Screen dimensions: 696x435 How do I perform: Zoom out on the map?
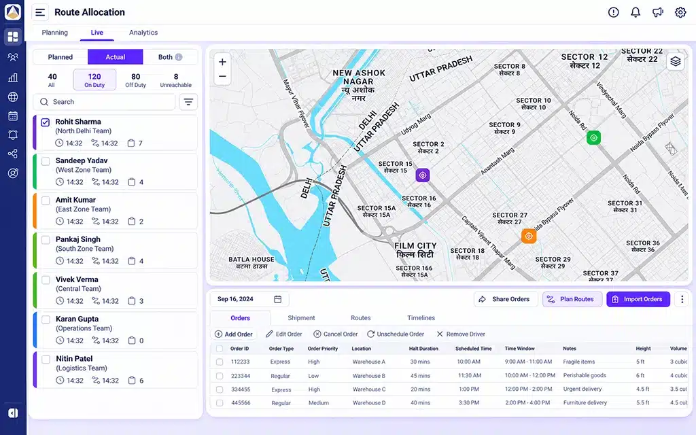[222, 77]
